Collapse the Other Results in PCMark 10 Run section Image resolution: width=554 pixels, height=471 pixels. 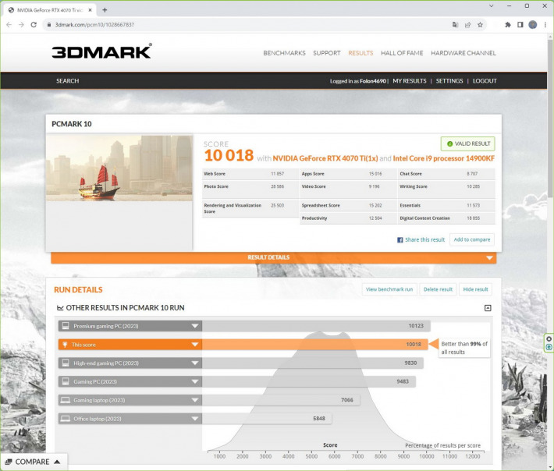click(488, 308)
